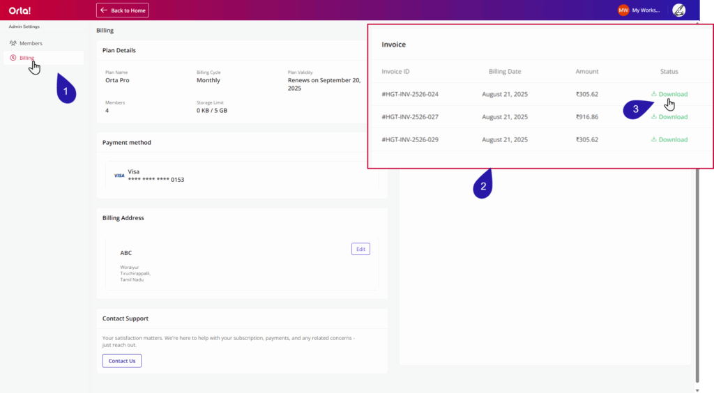This screenshot has height=393, width=714.
Task: Click step marker number 2
Action: 483,185
